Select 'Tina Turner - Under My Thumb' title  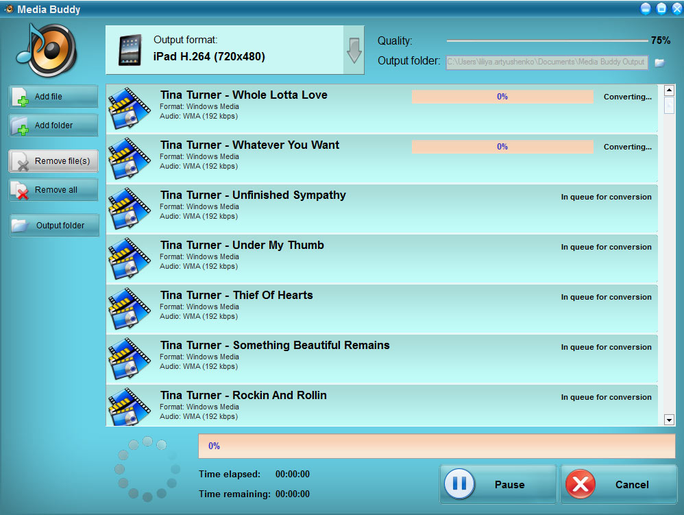(x=242, y=245)
